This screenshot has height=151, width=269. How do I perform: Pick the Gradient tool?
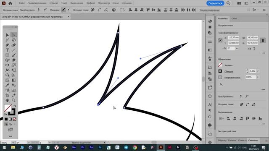point(14,80)
